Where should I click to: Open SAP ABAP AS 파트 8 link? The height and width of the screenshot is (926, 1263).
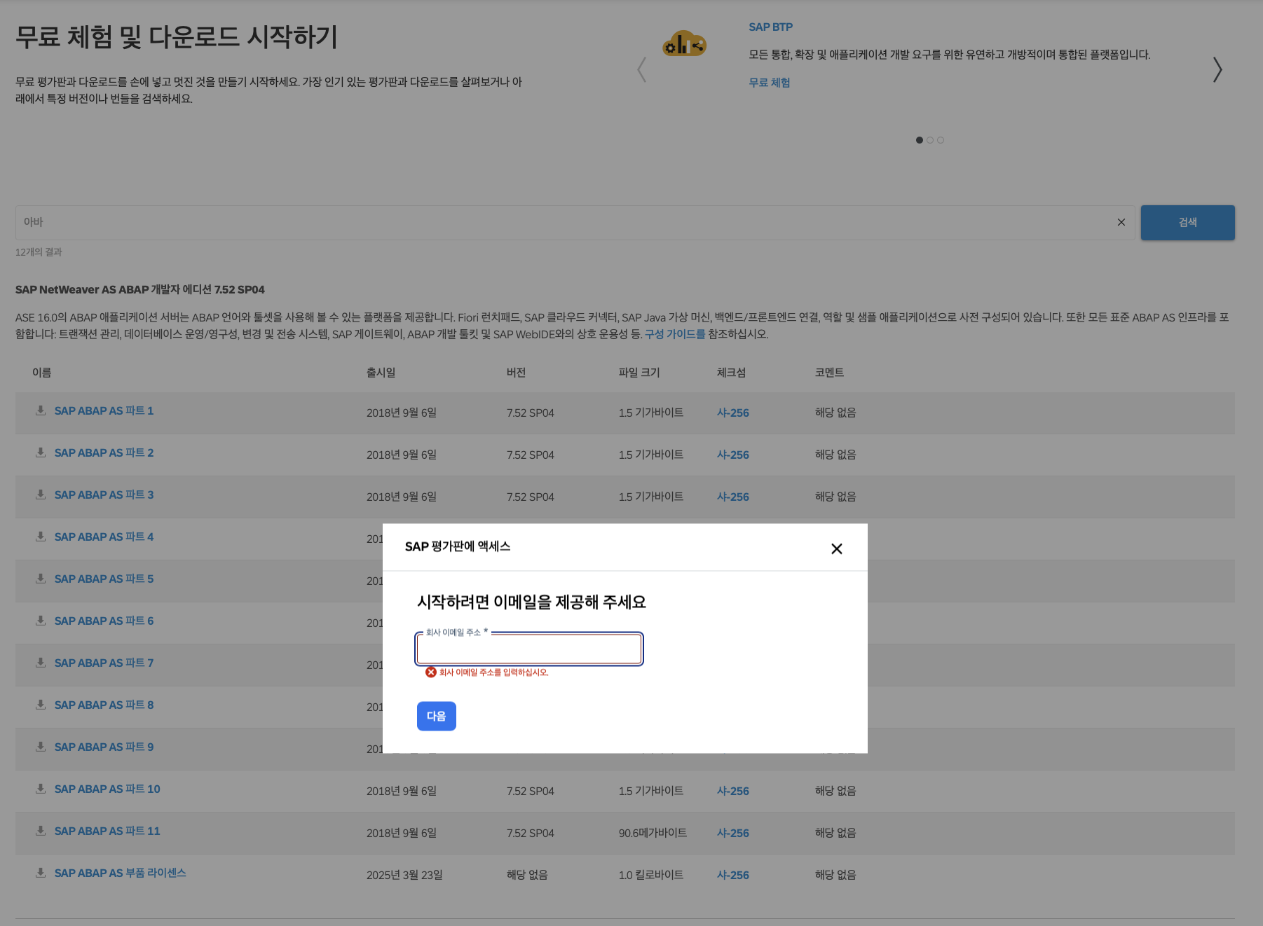coord(104,705)
